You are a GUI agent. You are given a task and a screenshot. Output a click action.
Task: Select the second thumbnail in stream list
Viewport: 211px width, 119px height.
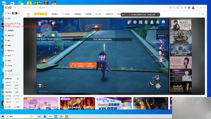181,37
